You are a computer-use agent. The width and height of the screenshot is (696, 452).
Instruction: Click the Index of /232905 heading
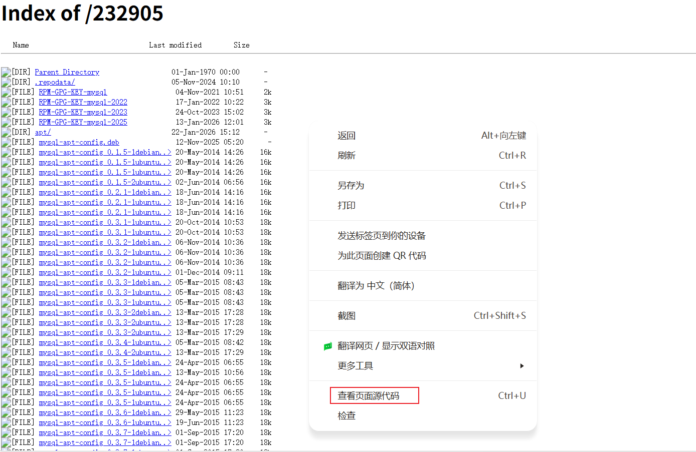coord(82,14)
